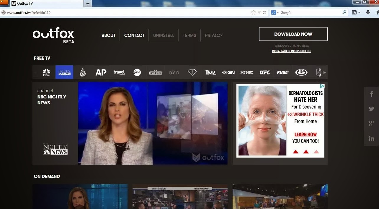Select the Outfox TV tab
Viewport: 379px width, 209px height.
[47, 4]
